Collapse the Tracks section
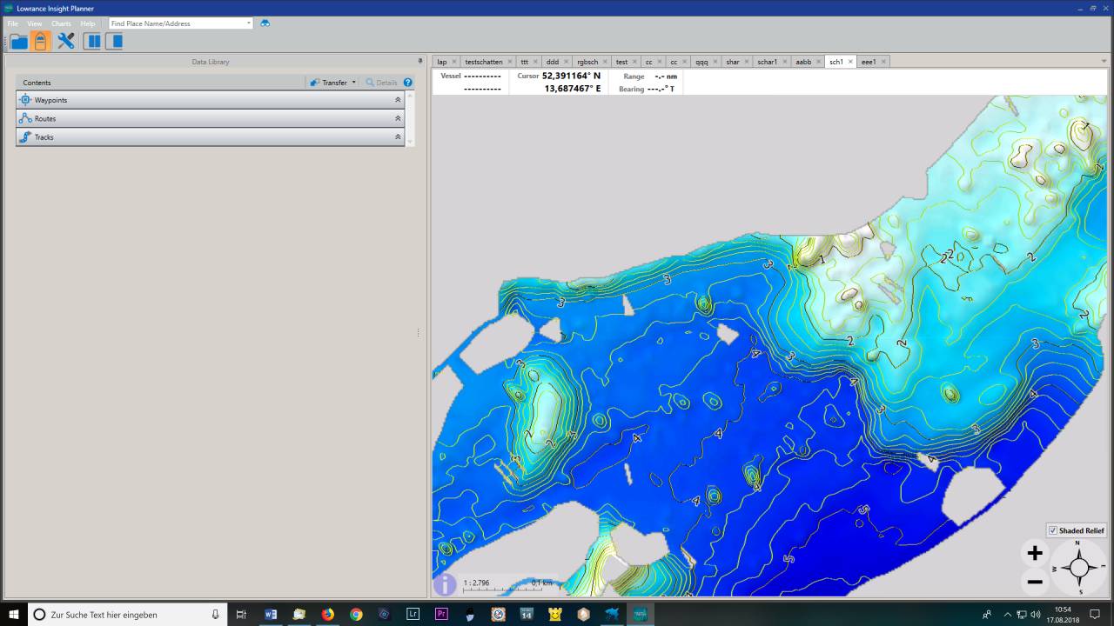The image size is (1114, 626). tap(398, 137)
